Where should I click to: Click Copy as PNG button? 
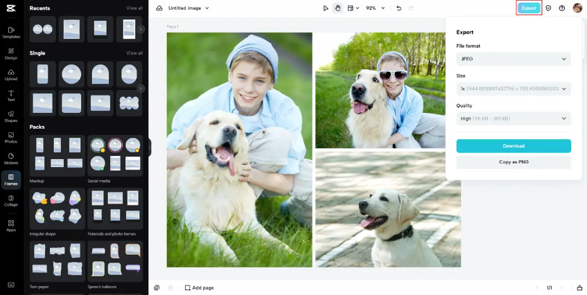click(514, 162)
